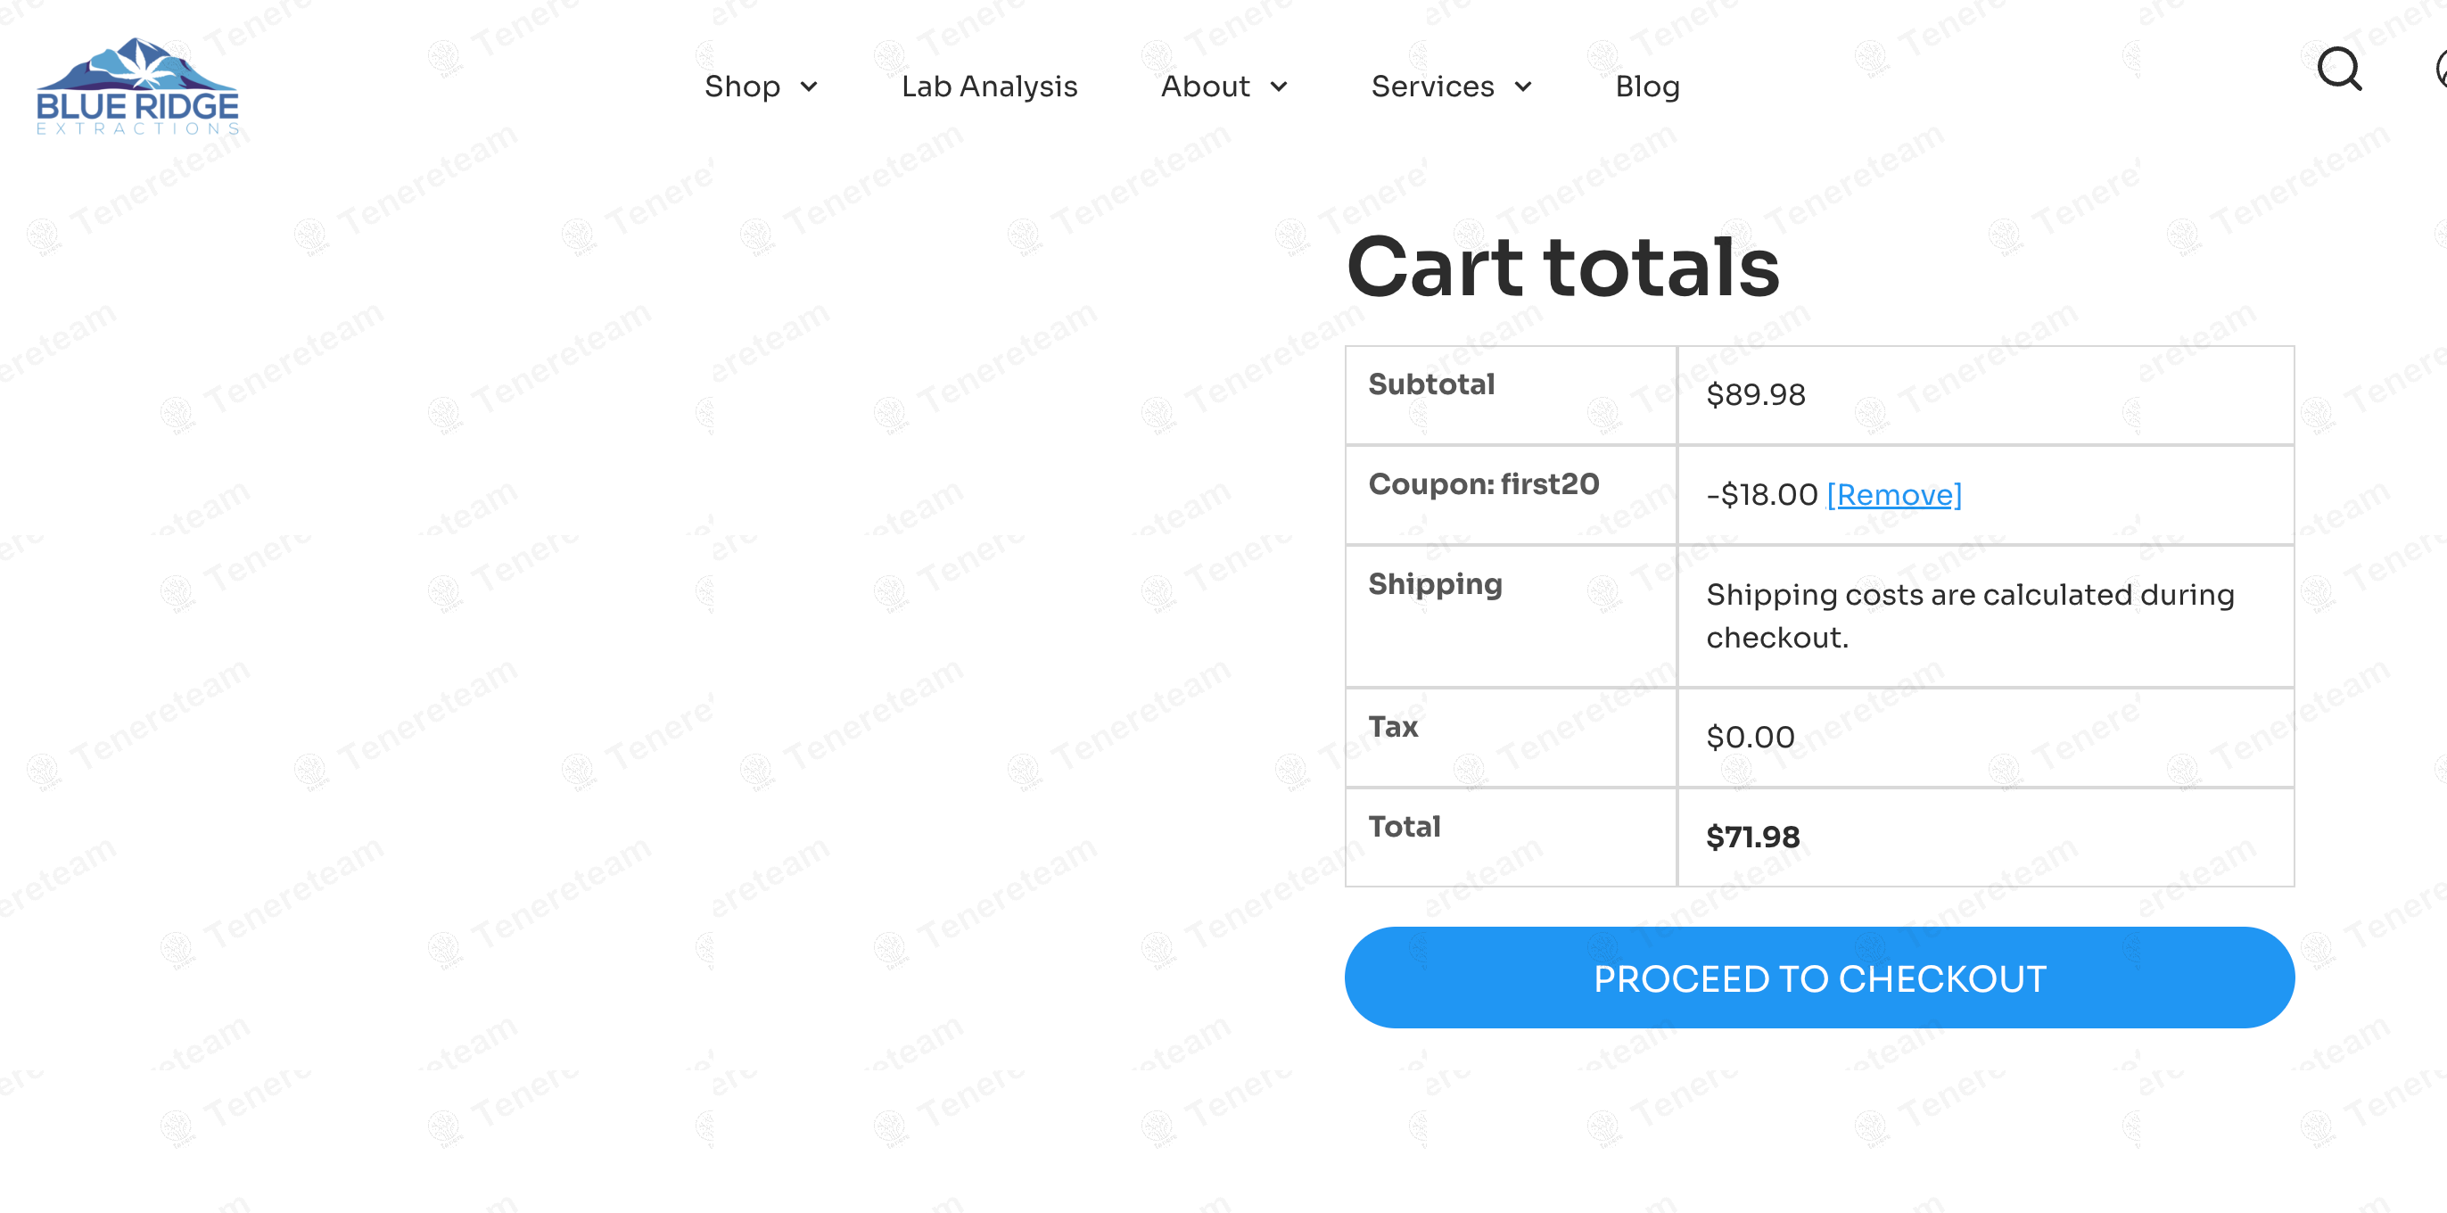
Task: Click the shipping costs notice text
Action: pyautogui.click(x=1968, y=615)
